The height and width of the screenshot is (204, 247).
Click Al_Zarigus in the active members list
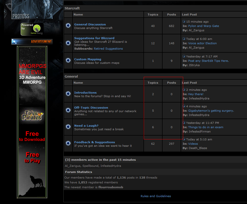72,166
